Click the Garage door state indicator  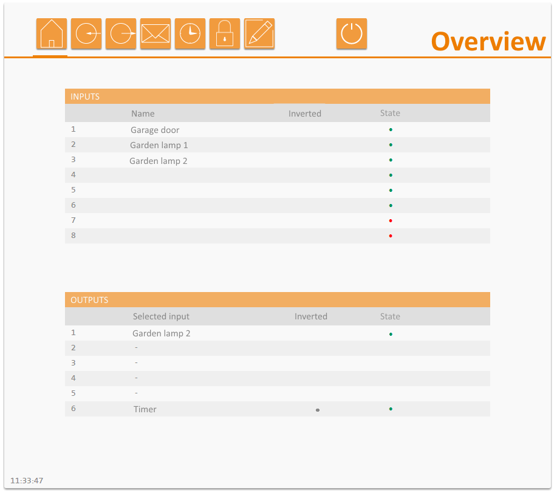[391, 130]
